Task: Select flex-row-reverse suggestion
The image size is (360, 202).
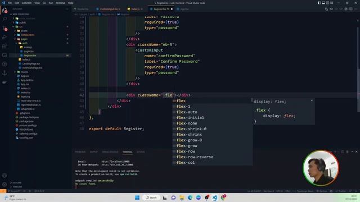Action: pyautogui.click(x=213, y=157)
